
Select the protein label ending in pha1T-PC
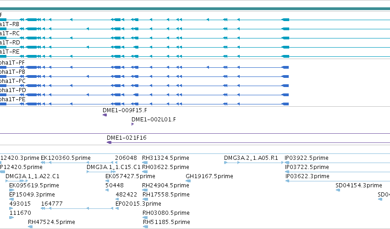coord(13,82)
